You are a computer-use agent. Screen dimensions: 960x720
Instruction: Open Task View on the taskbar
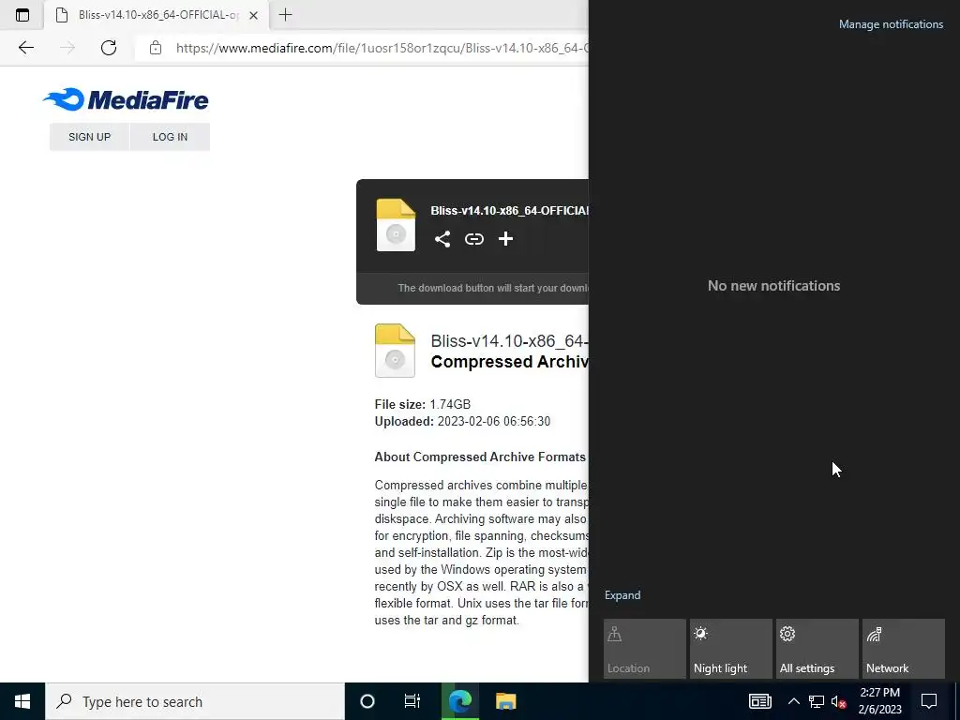[x=412, y=701]
